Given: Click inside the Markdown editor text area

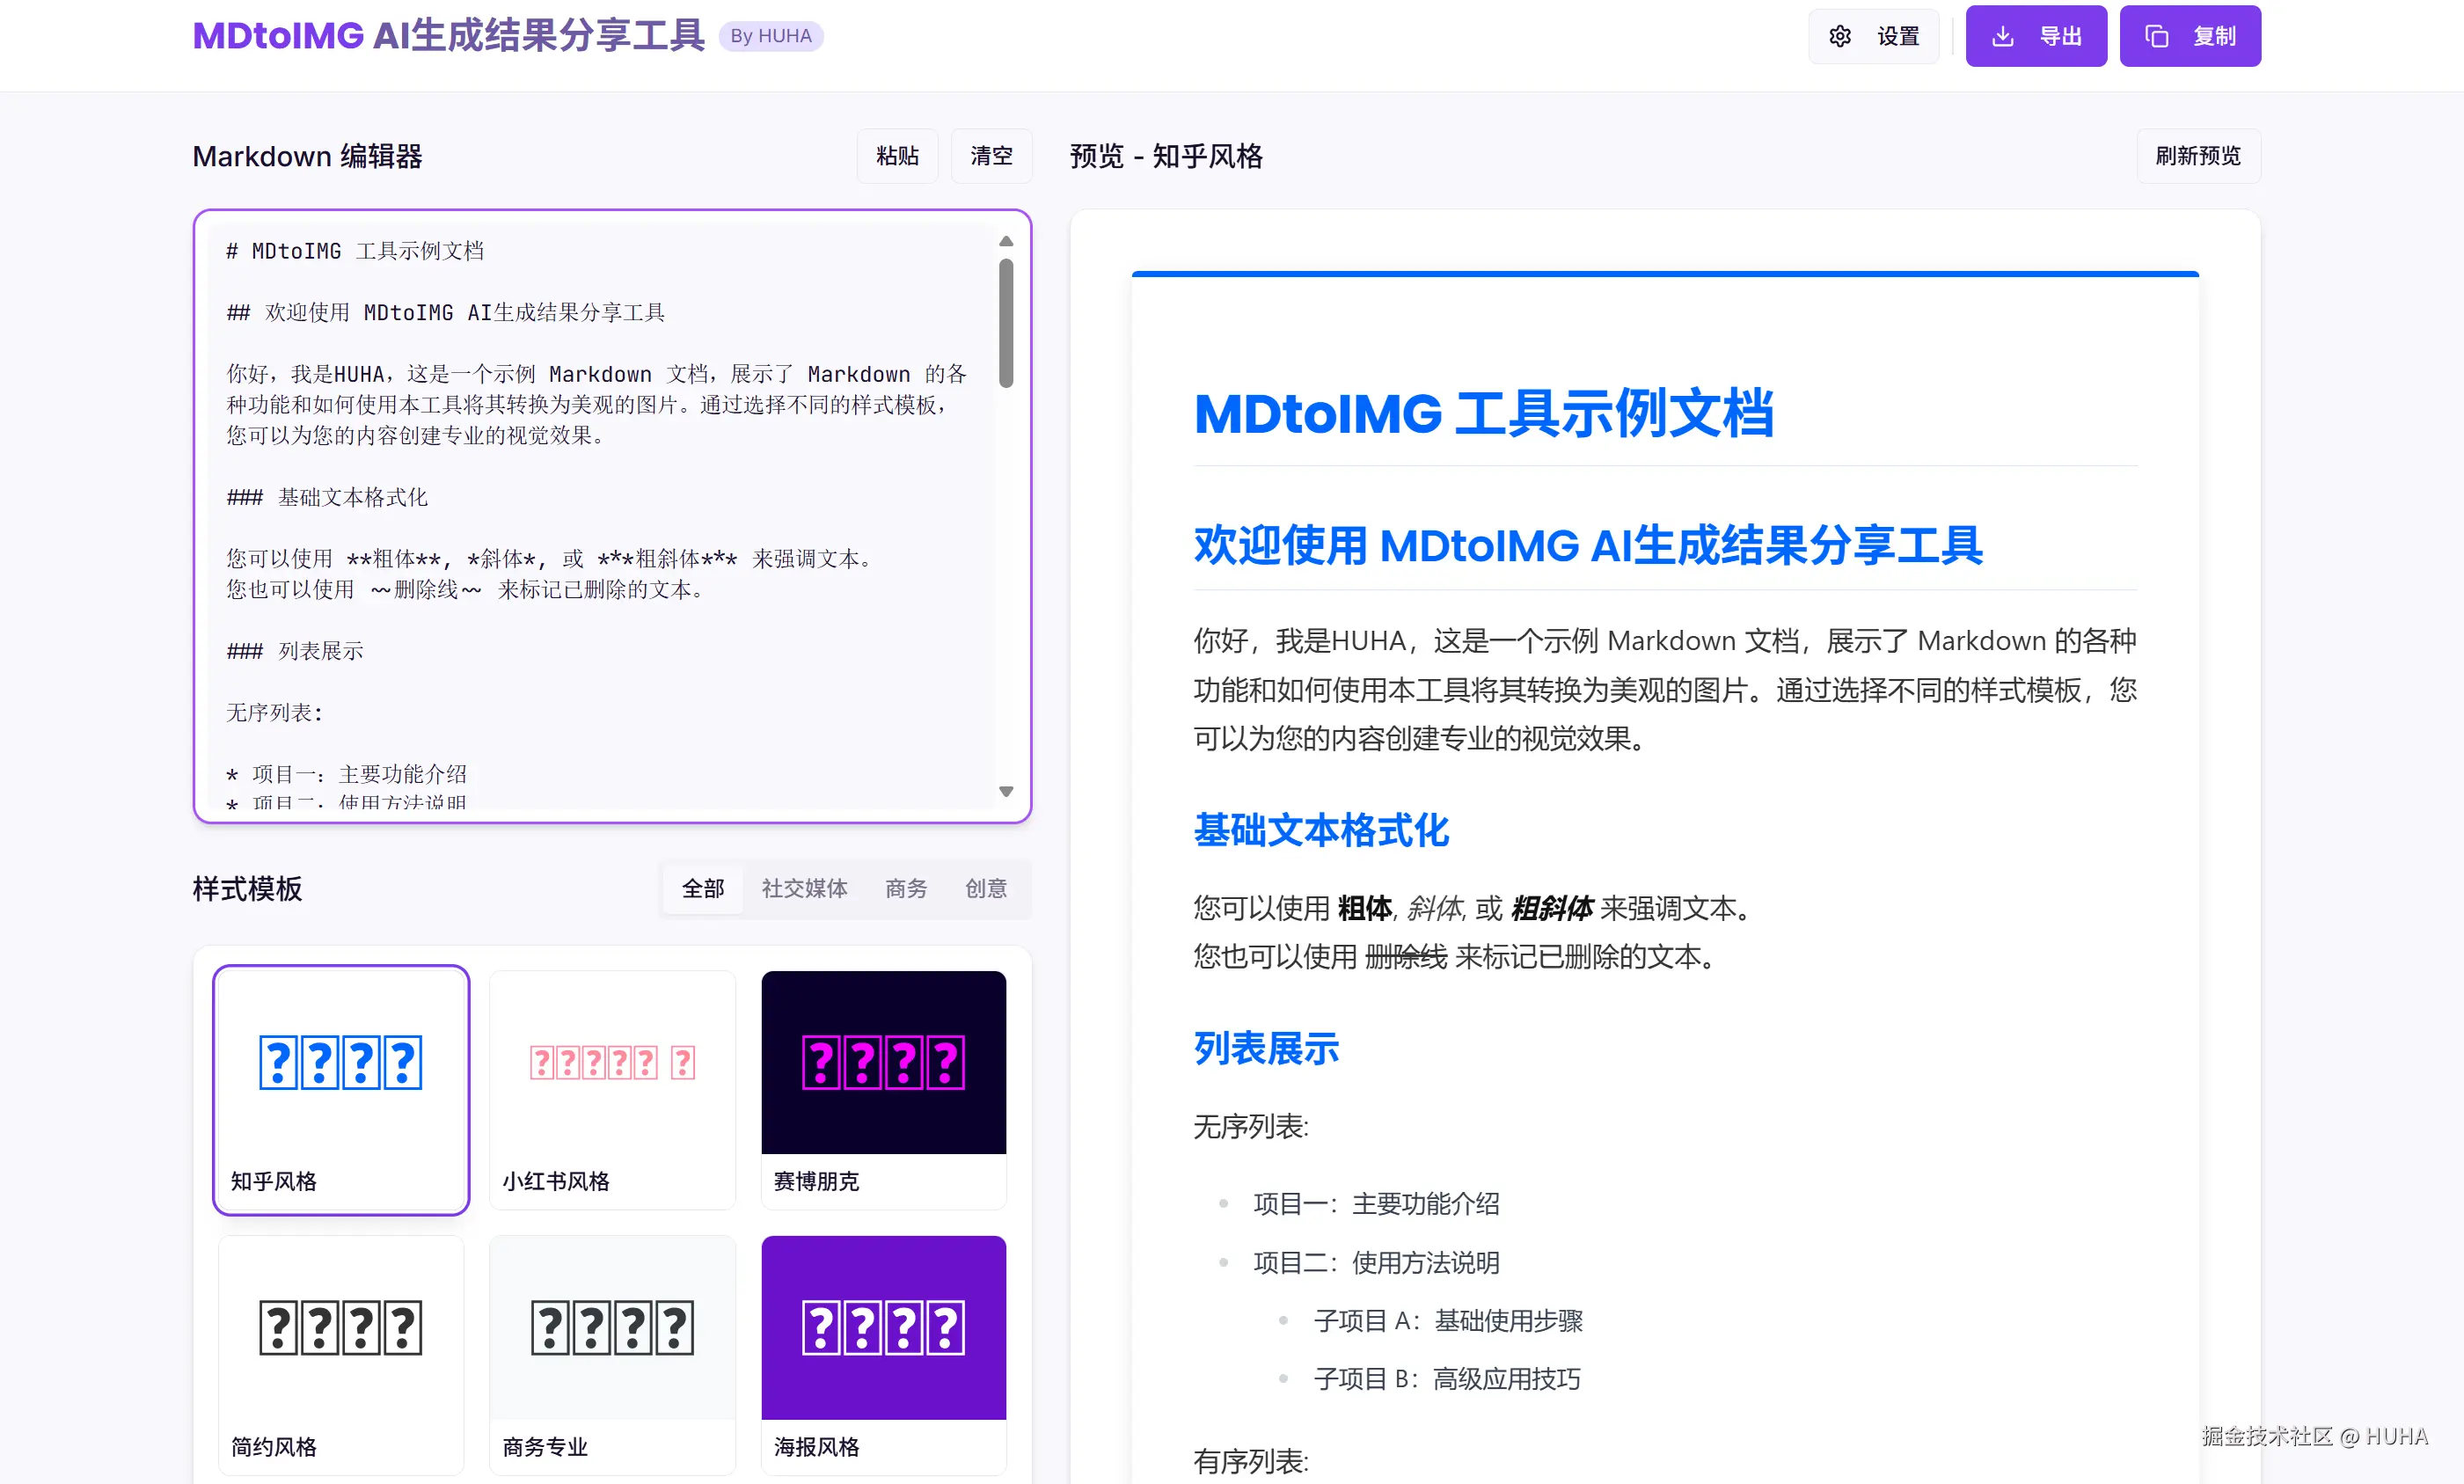Looking at the screenshot, I should click(600, 500).
